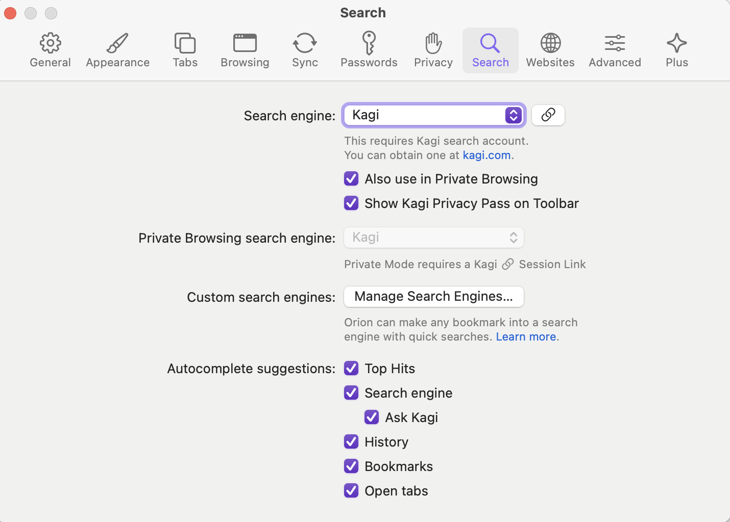Show Privacy settings with the hand icon

pyautogui.click(x=433, y=50)
